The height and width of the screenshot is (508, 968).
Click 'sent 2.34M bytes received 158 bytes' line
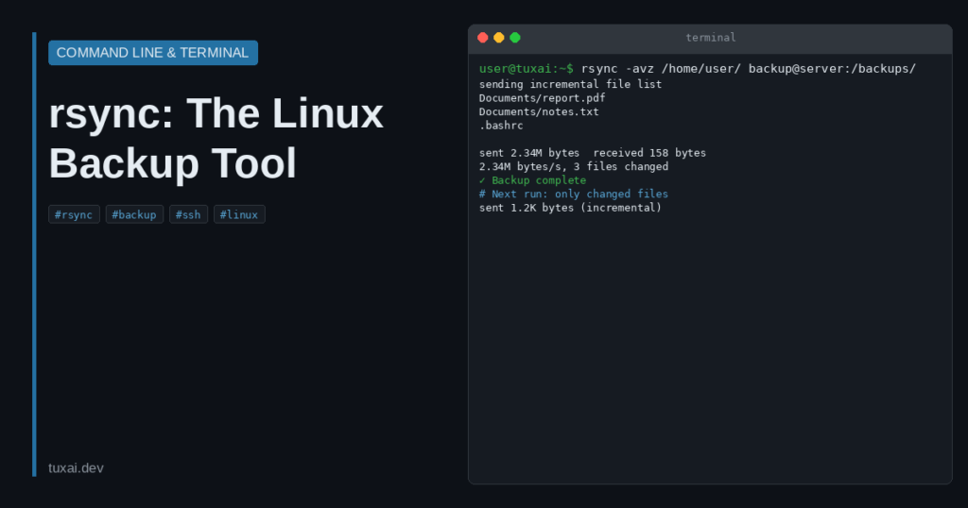tap(593, 153)
